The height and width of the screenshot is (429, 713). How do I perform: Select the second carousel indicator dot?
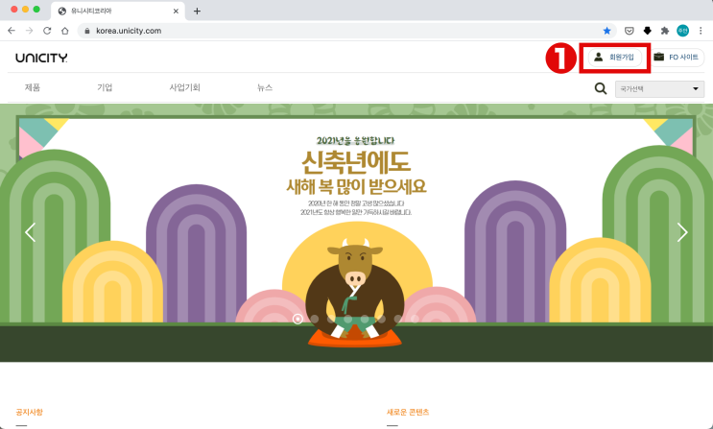pos(314,319)
